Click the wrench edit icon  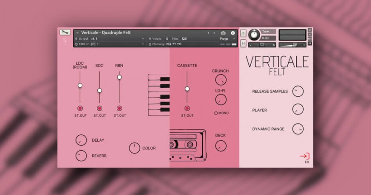(x=65, y=32)
